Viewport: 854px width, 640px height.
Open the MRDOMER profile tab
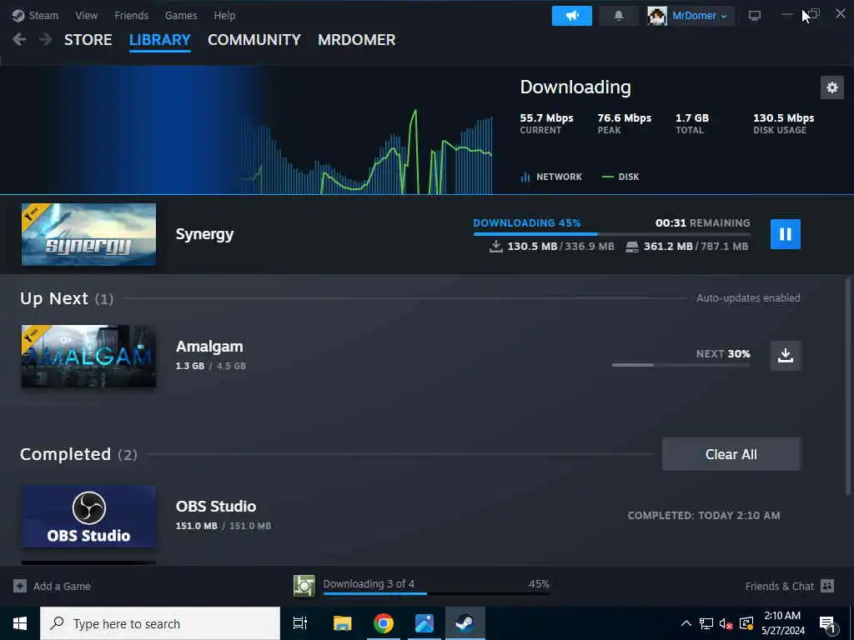[356, 40]
